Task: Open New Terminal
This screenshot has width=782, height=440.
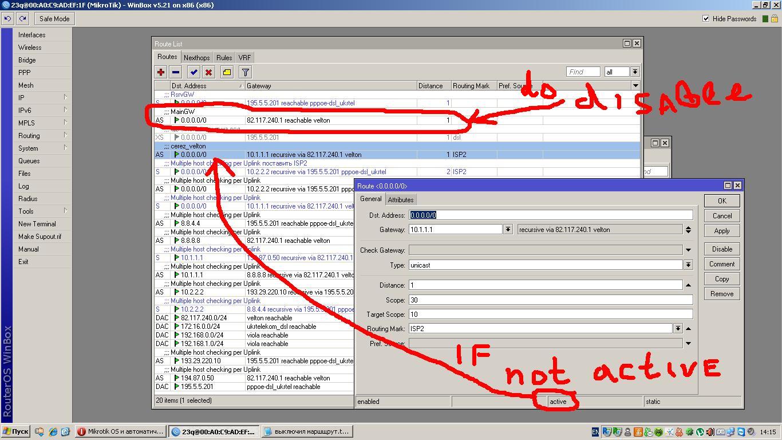Action: (x=43, y=224)
